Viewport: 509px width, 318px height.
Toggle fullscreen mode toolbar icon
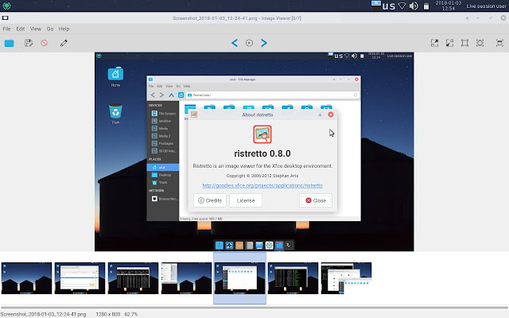click(x=499, y=43)
